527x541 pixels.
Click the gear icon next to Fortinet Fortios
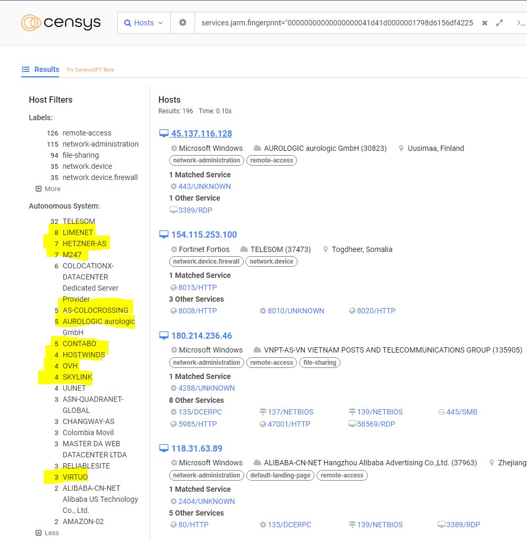(173, 249)
